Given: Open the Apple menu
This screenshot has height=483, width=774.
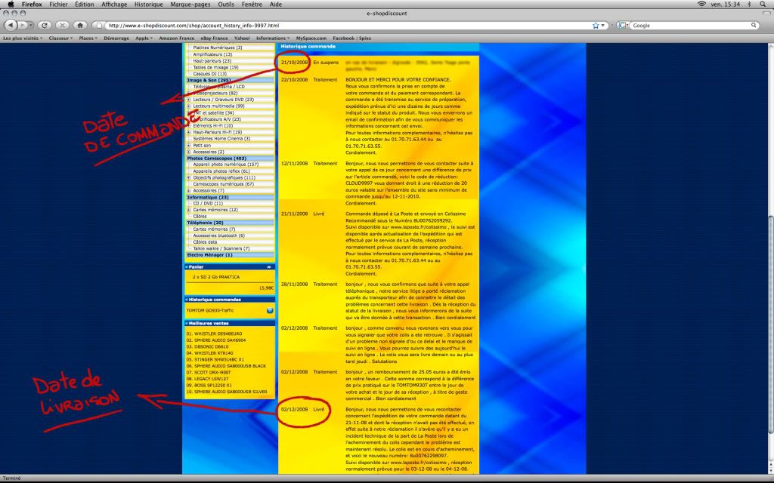Looking at the screenshot, I should [10, 4].
